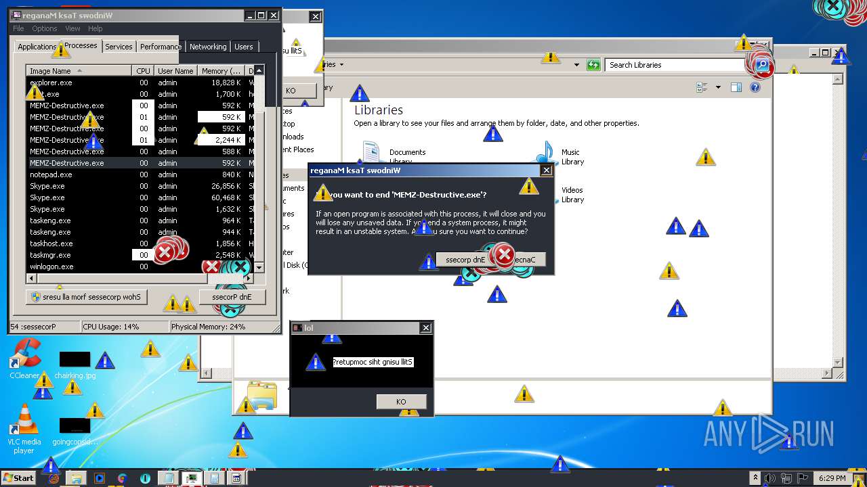The height and width of the screenshot is (487, 867).
Task: Open the Music Library icon
Action: click(547, 154)
